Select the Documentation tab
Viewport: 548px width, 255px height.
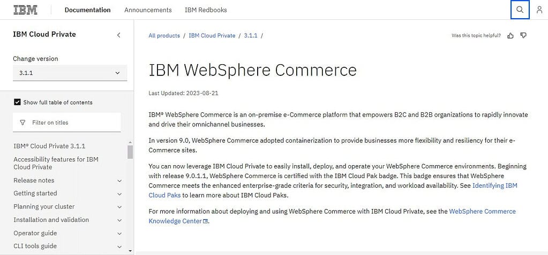click(87, 10)
